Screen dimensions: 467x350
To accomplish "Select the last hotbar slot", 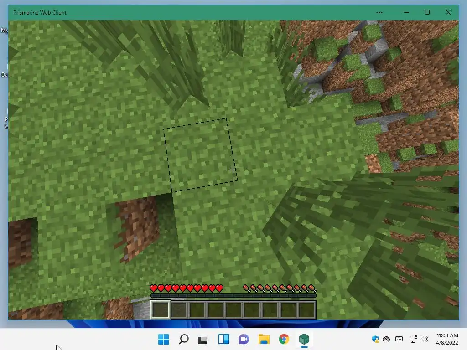I will tap(306, 309).
